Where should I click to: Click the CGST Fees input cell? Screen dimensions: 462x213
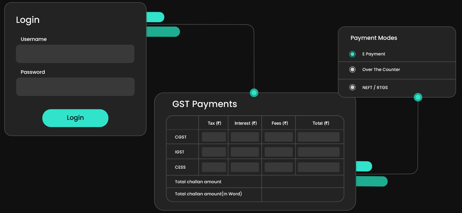click(x=278, y=137)
